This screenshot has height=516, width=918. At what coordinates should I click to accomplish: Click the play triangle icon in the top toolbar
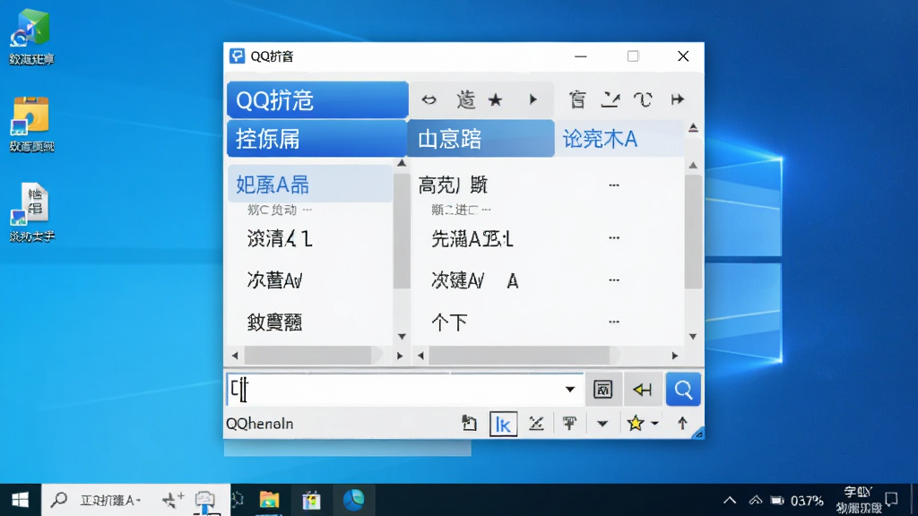click(533, 99)
